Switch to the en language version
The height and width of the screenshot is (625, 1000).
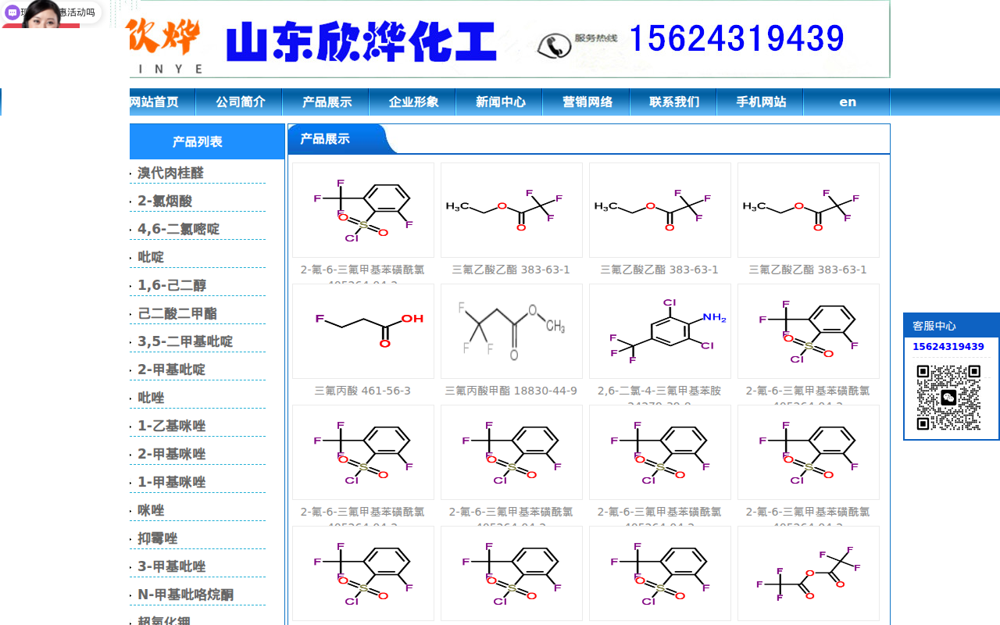coord(847,102)
